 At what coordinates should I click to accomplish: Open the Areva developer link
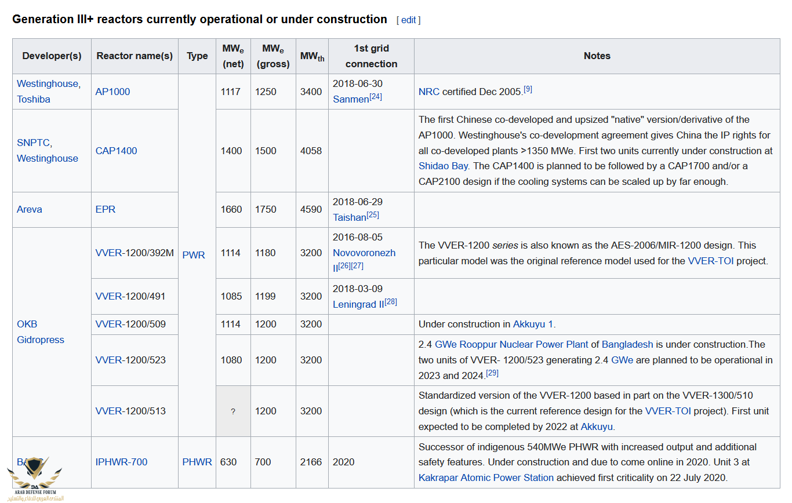30,210
